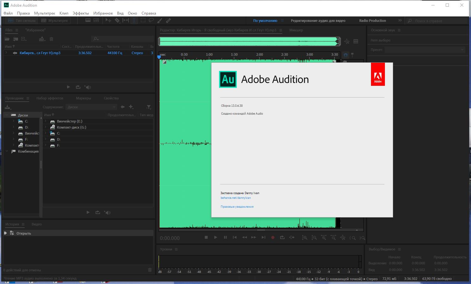Click the Rewind button in transport
This screenshot has width=471, height=284.
tap(244, 237)
